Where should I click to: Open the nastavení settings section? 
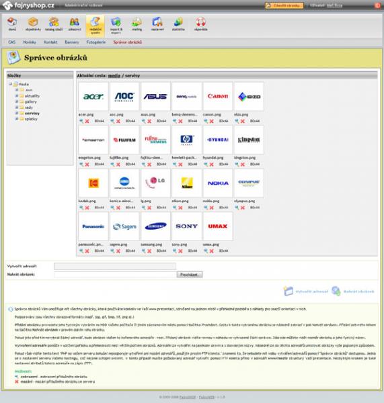pos(157,24)
